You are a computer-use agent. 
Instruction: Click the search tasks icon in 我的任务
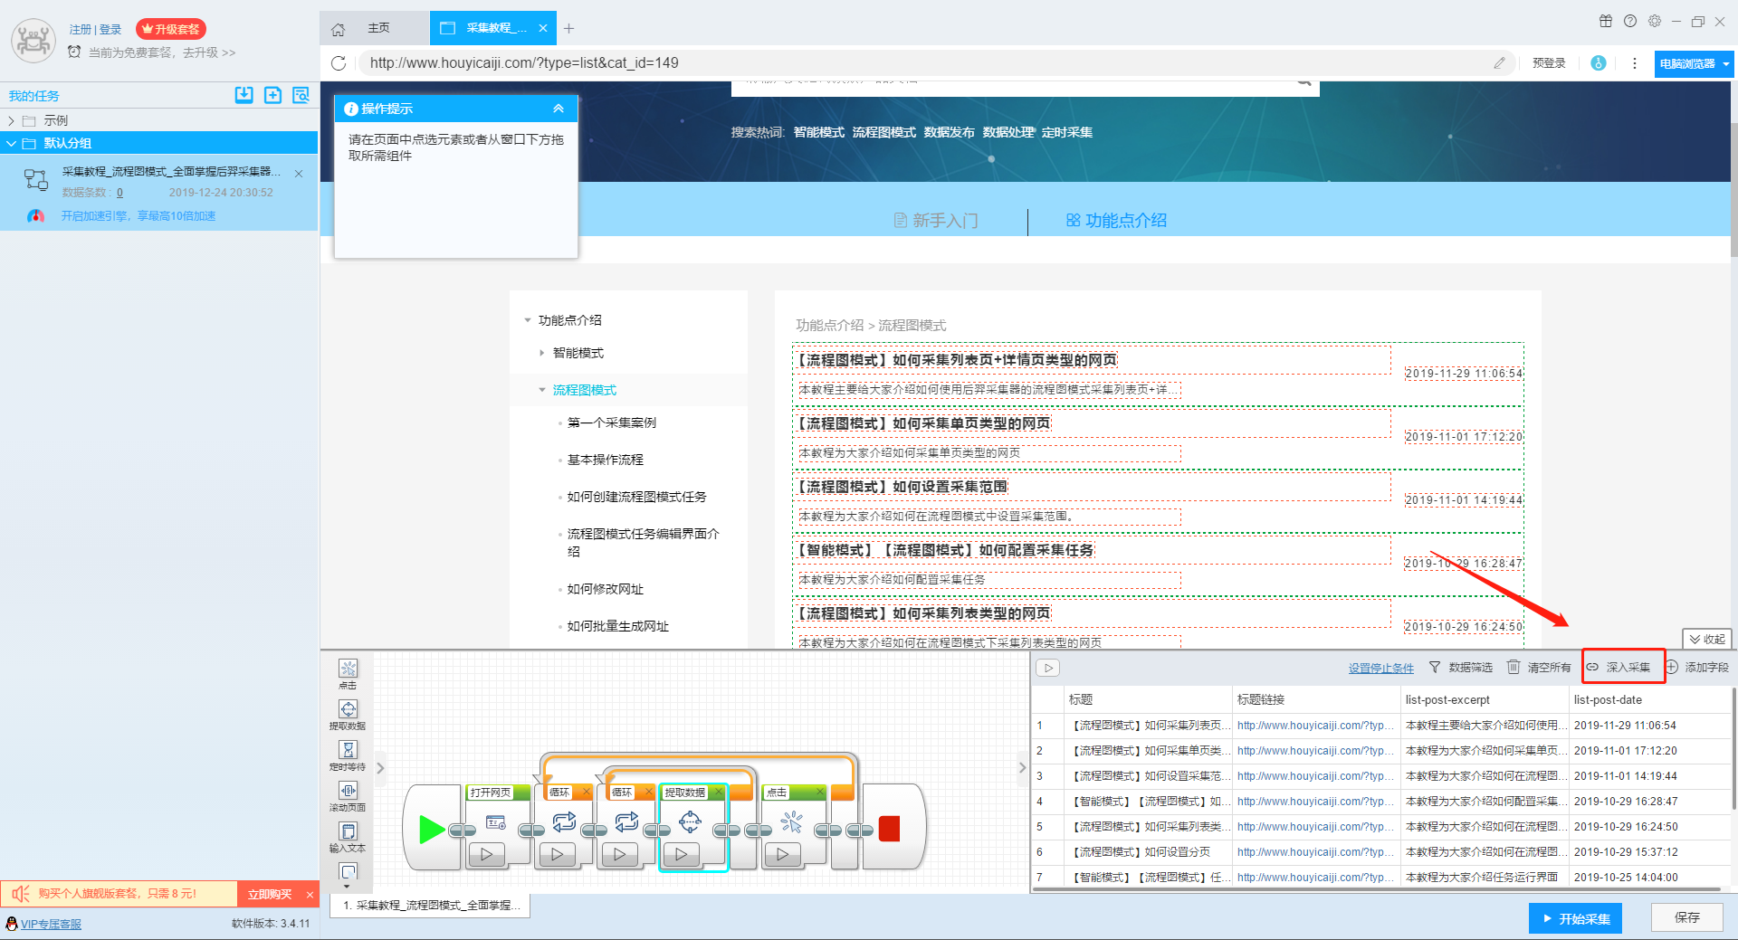301,95
